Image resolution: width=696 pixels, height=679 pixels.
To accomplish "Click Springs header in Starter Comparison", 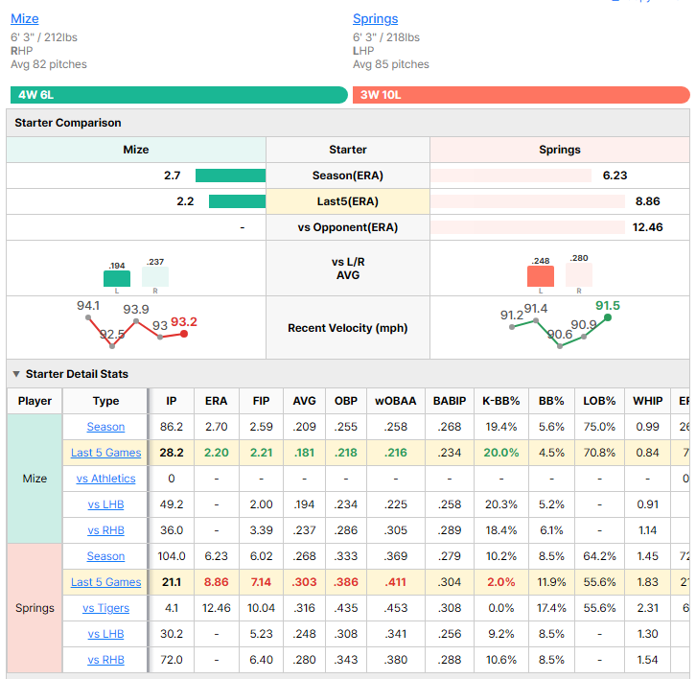I will click(560, 150).
